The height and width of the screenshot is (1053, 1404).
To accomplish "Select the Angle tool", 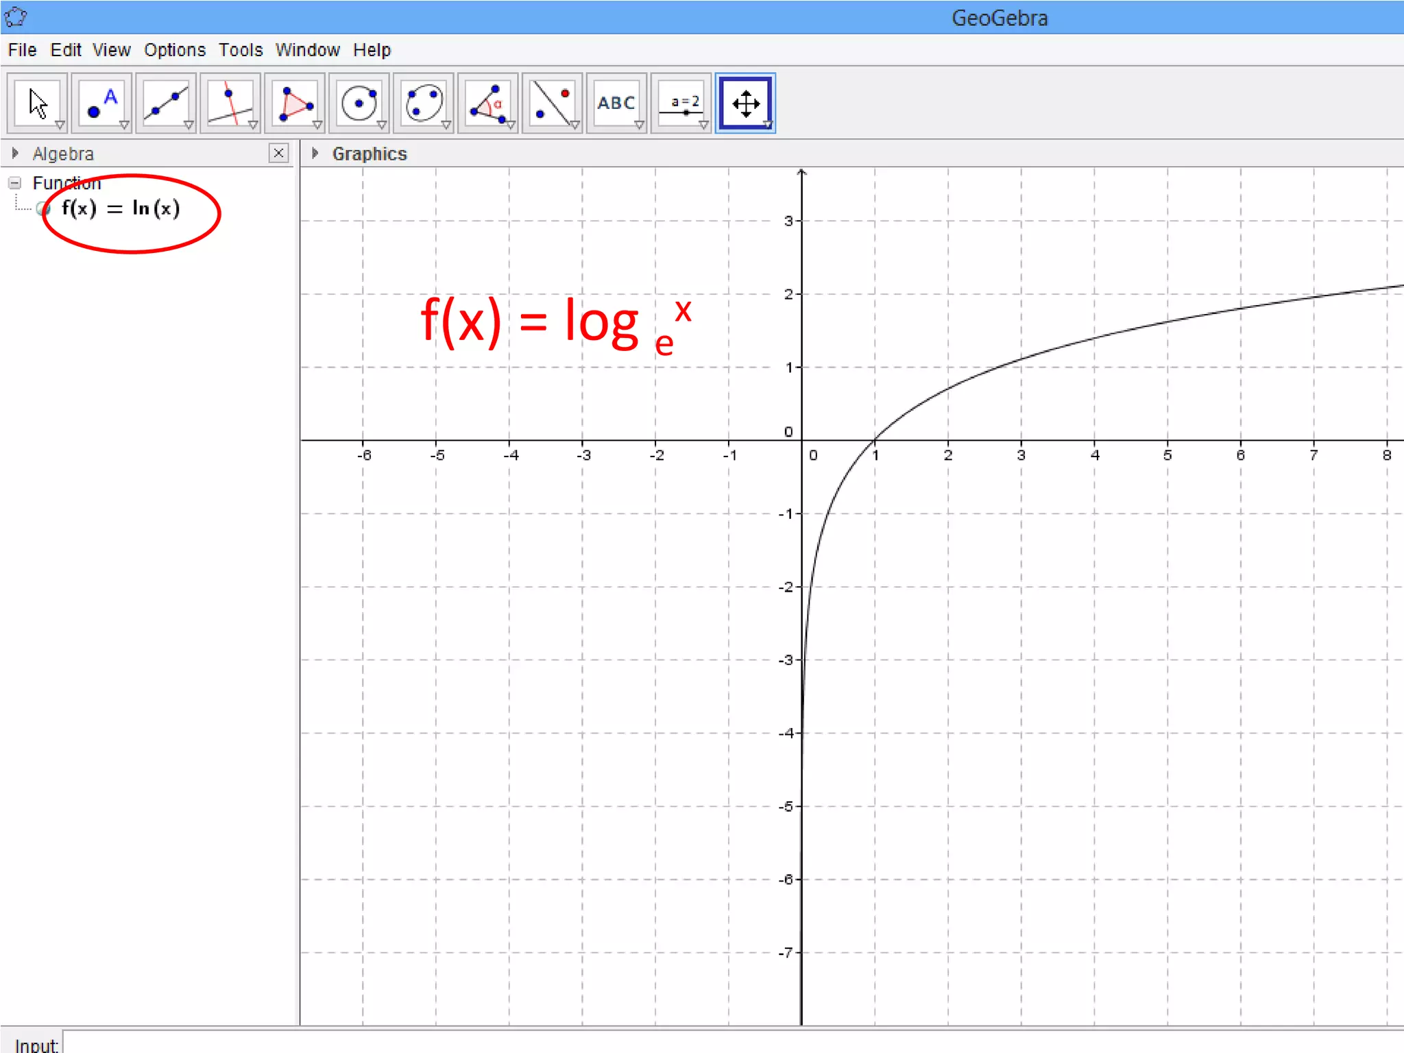I will tap(487, 104).
